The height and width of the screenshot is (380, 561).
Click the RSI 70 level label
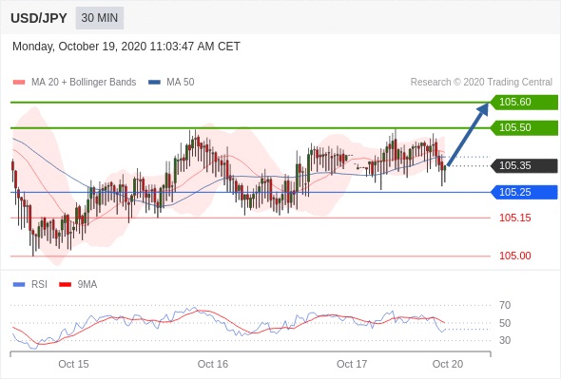tap(505, 305)
